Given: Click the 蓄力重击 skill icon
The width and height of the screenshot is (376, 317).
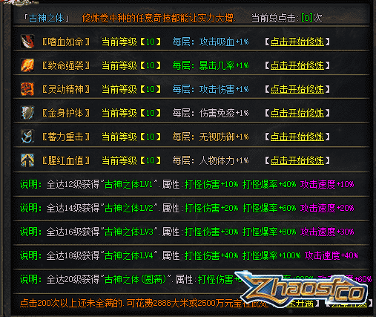Looking at the screenshot, I should pyautogui.click(x=27, y=137).
